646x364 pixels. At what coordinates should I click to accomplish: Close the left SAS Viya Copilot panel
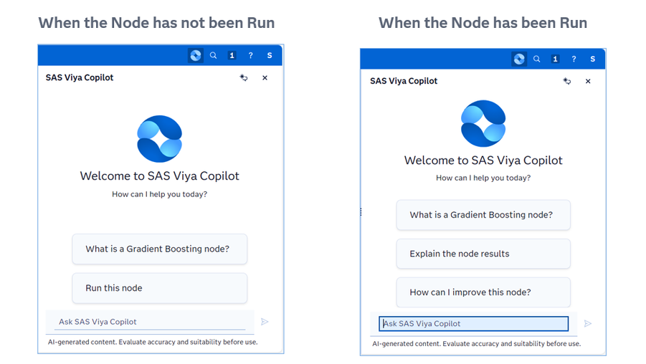(265, 78)
